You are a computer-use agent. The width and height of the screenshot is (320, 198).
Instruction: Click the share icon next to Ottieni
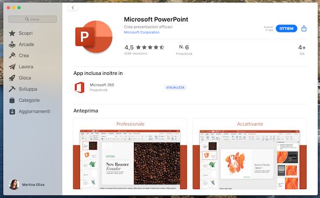(304, 28)
